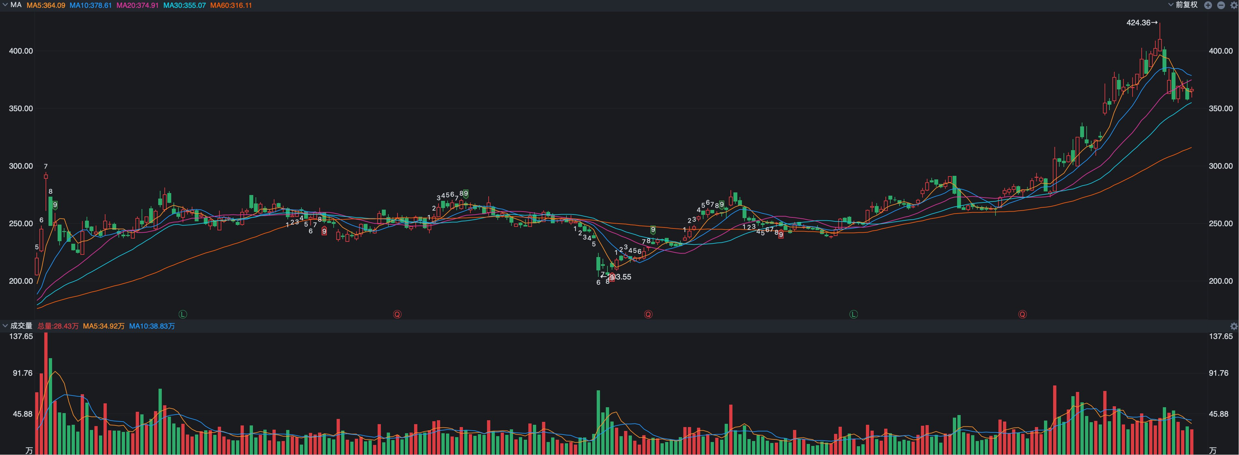The height and width of the screenshot is (455, 1239).
Task: Expand the 前复权 adjustment dropdown
Action: [1183, 5]
